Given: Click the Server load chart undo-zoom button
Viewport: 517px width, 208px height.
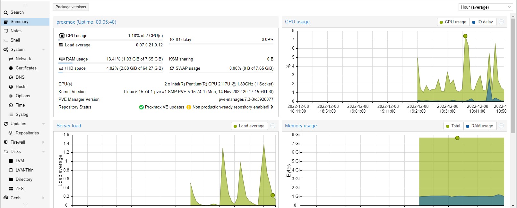Looking at the screenshot, I should pyautogui.click(x=273, y=126).
